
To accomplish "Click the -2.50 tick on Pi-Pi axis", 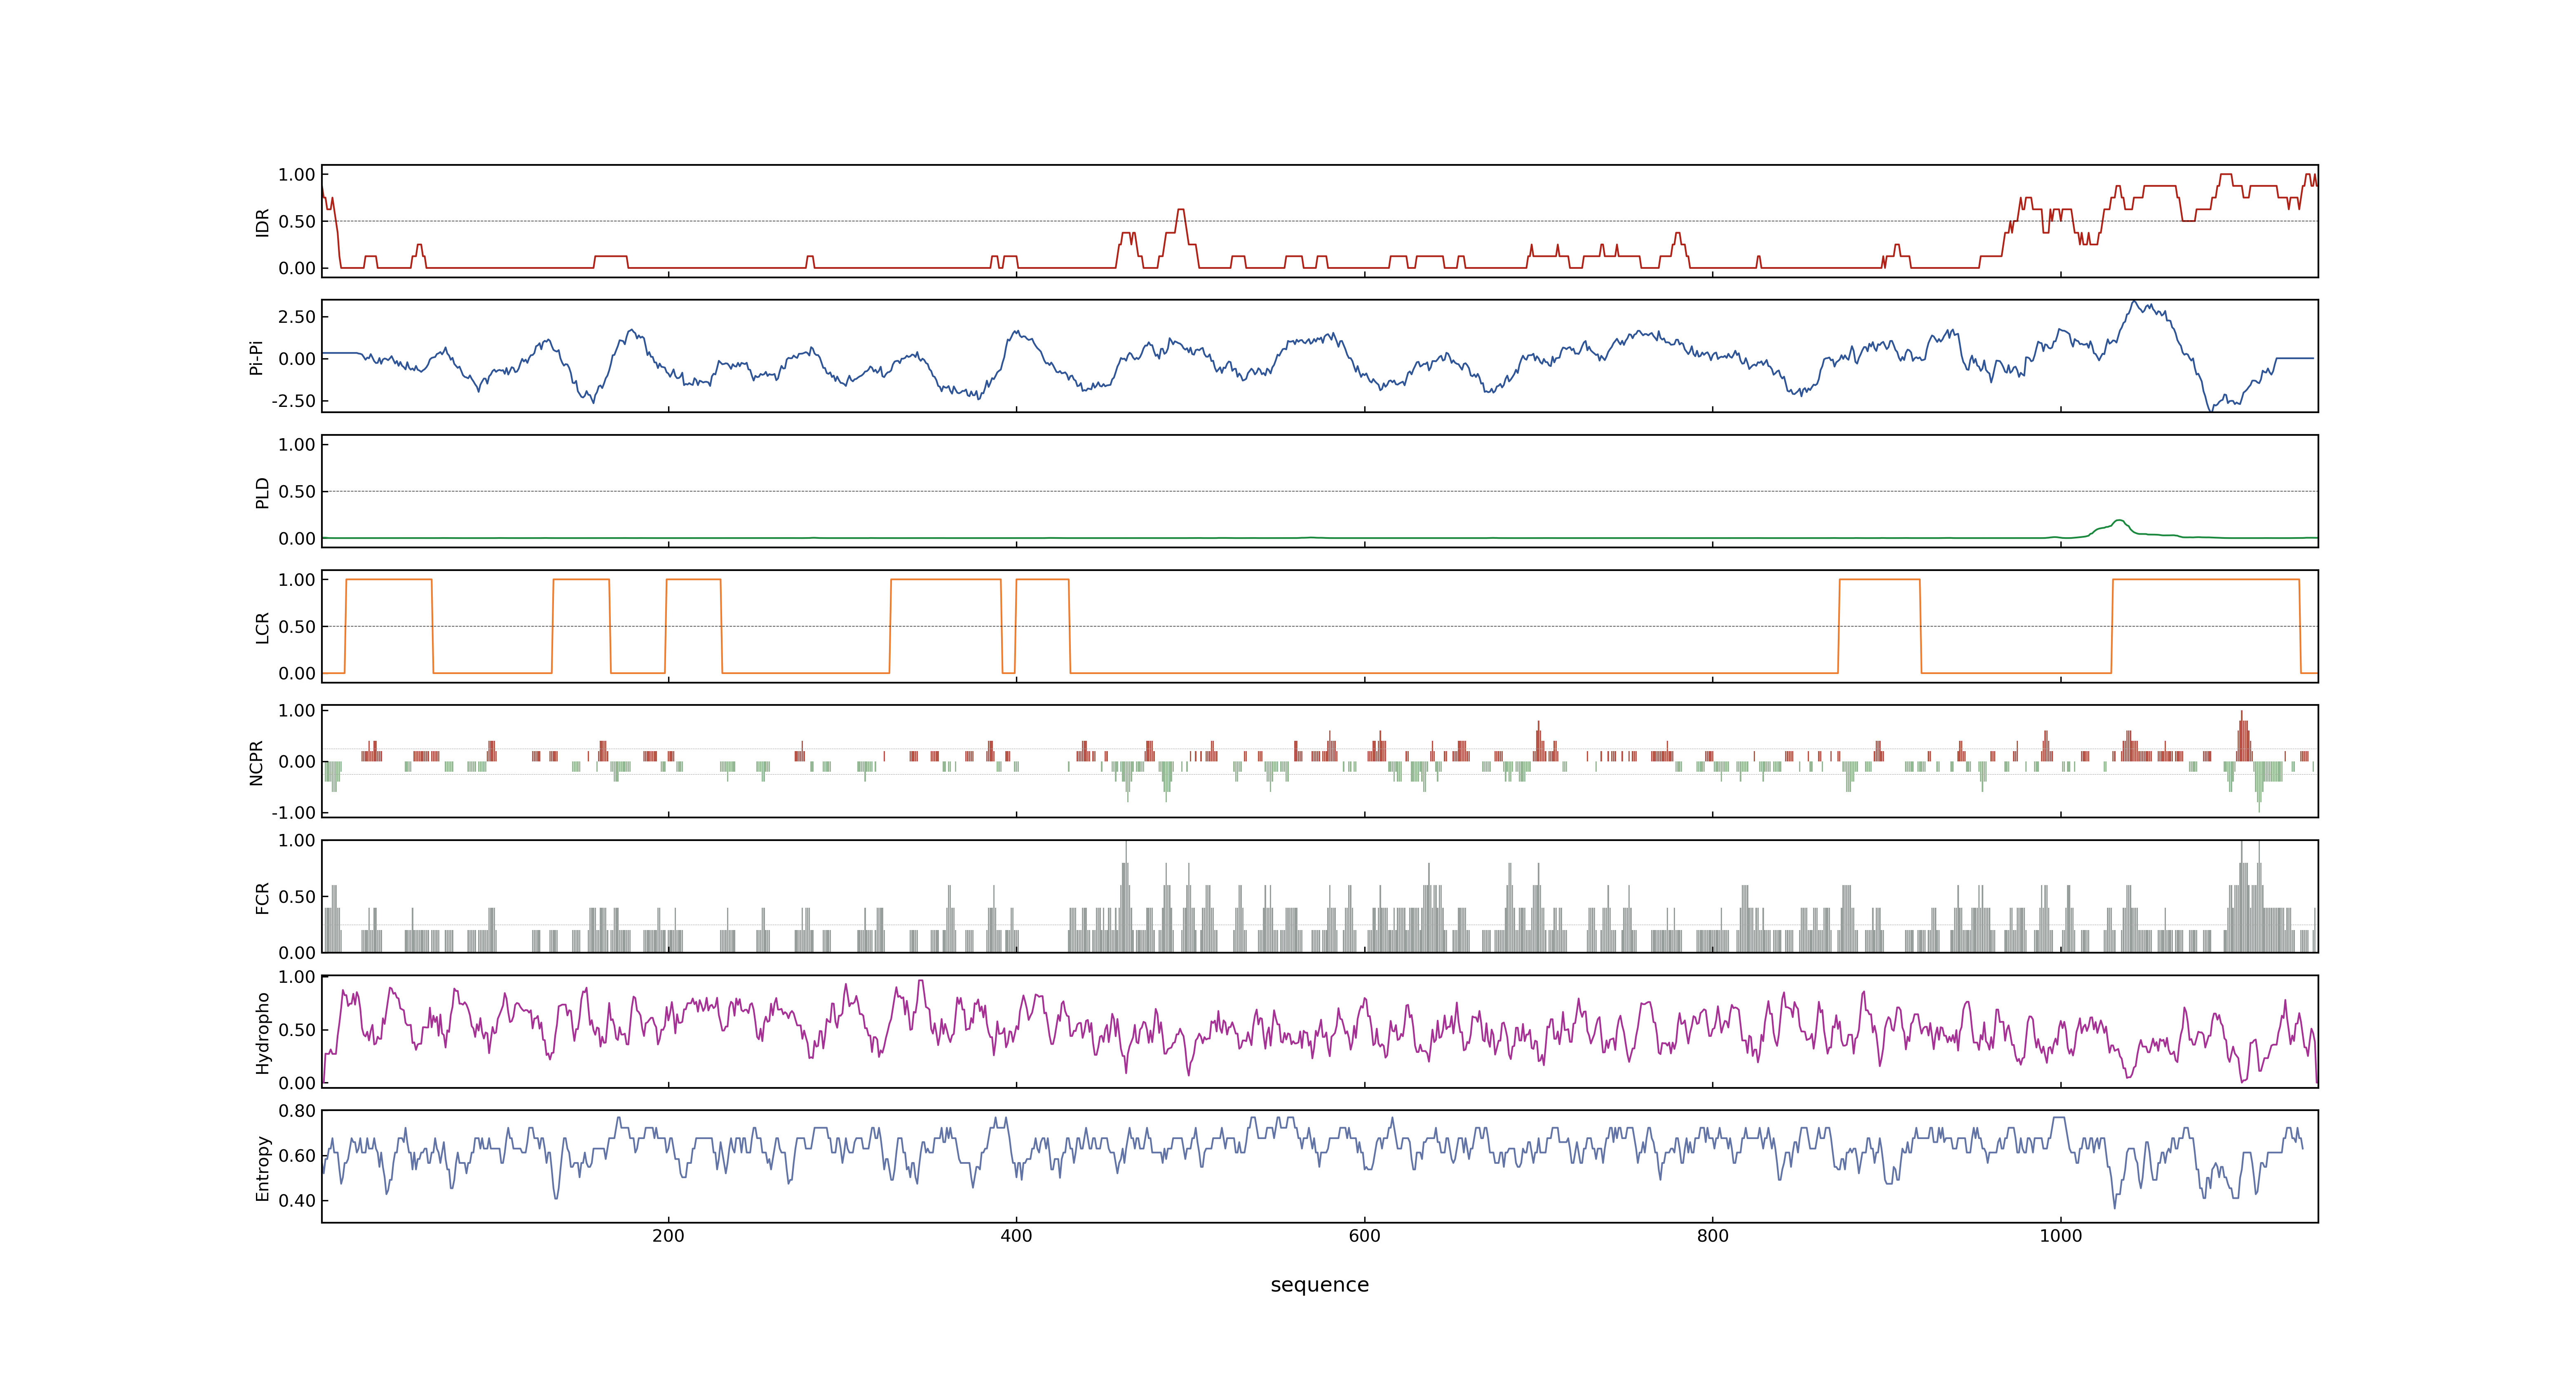I will coord(293,401).
